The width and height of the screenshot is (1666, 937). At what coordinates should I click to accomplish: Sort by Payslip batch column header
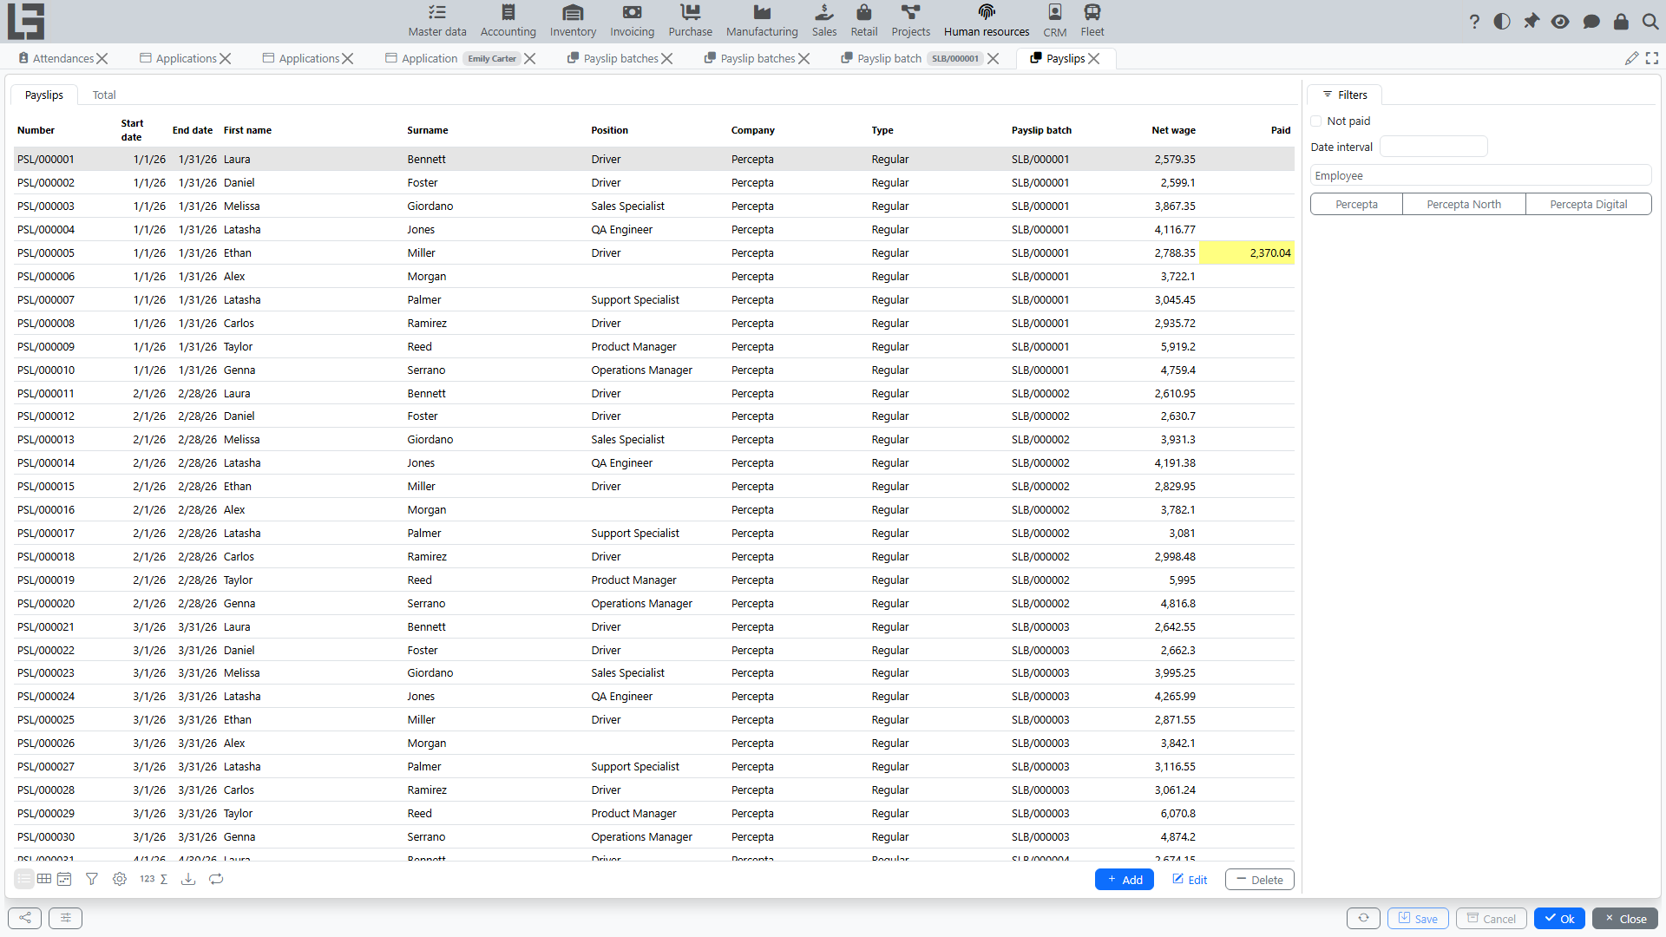1041,130
